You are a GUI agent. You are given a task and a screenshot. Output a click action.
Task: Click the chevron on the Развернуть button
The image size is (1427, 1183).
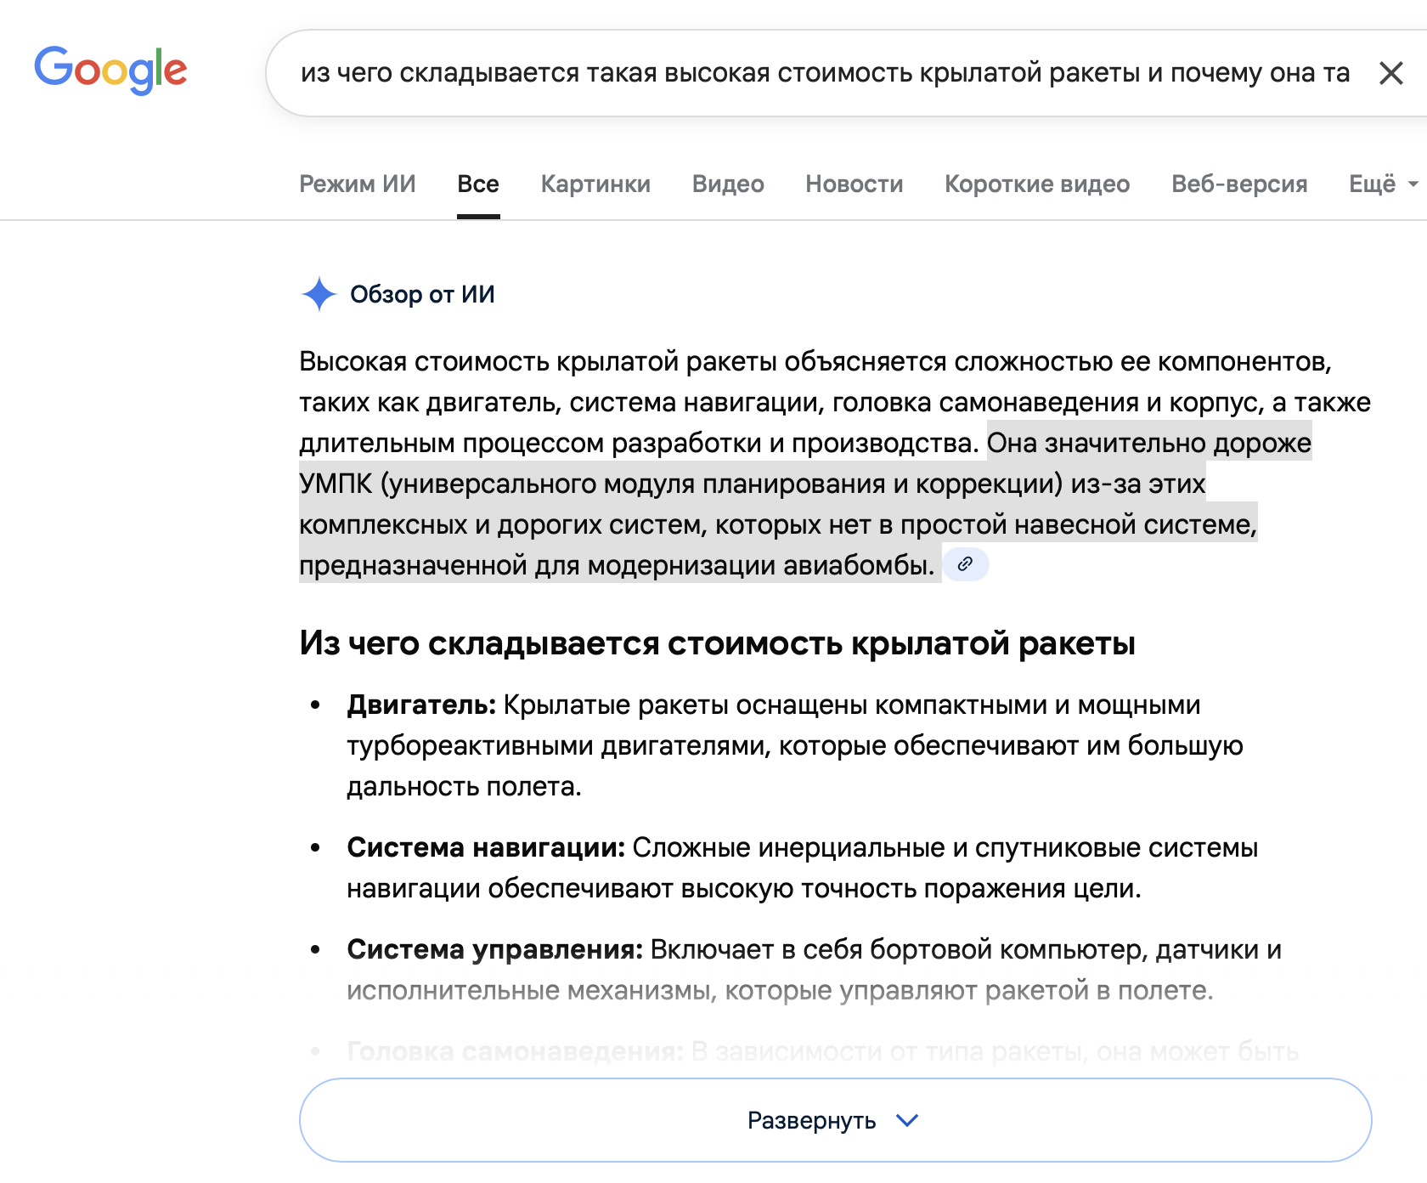point(907,1121)
